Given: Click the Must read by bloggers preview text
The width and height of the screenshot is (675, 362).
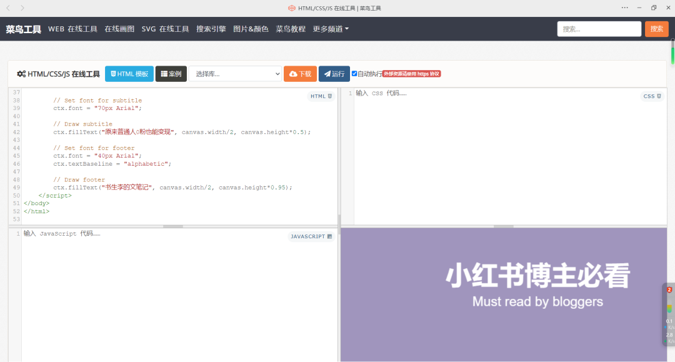Looking at the screenshot, I should (x=537, y=301).
